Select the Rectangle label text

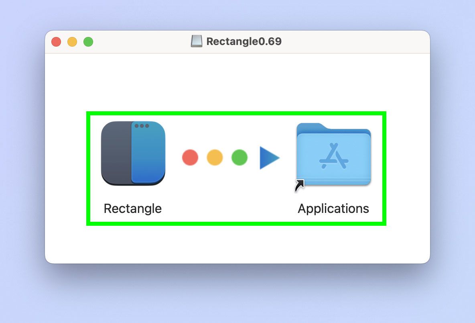pos(132,209)
